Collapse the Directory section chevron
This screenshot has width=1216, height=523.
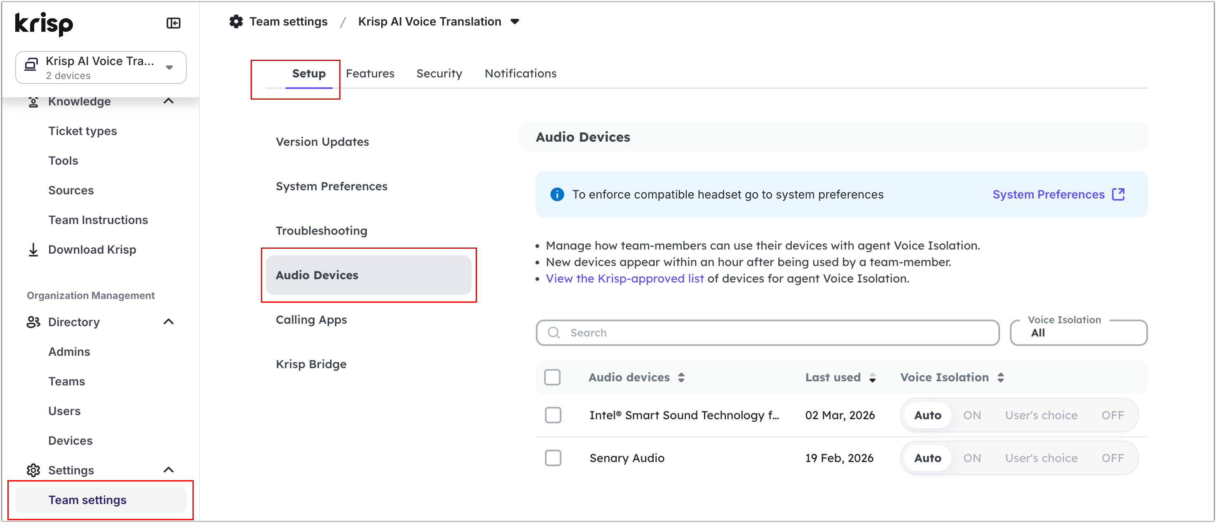click(169, 322)
